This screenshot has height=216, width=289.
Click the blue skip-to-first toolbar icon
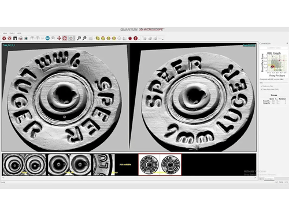click(x=47, y=39)
